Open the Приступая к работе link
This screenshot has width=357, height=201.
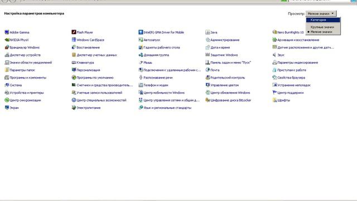[x=292, y=70]
